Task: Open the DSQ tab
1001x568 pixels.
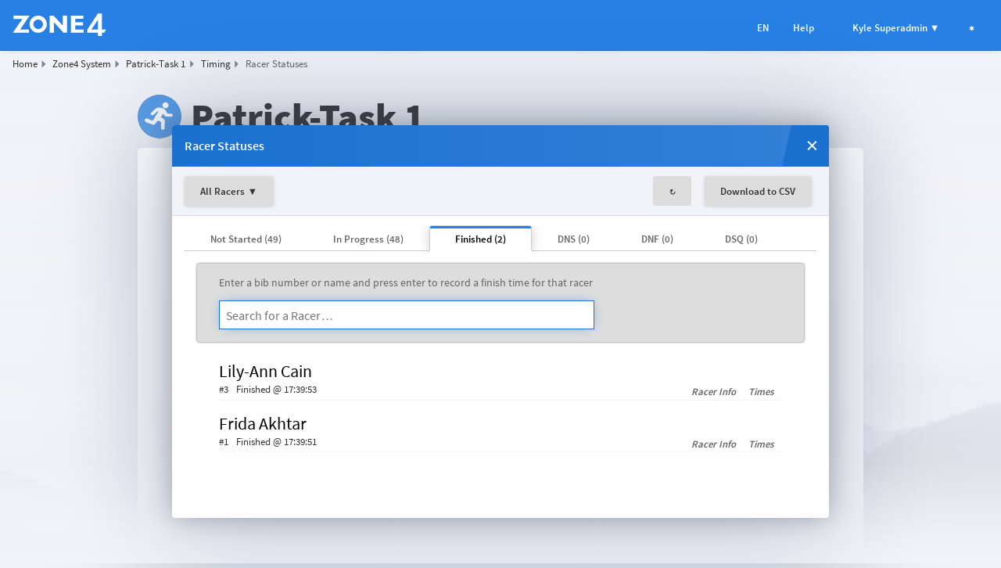Action: 741,239
